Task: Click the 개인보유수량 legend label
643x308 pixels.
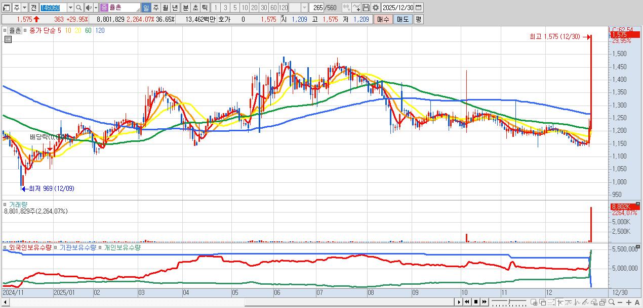Action: point(122,248)
